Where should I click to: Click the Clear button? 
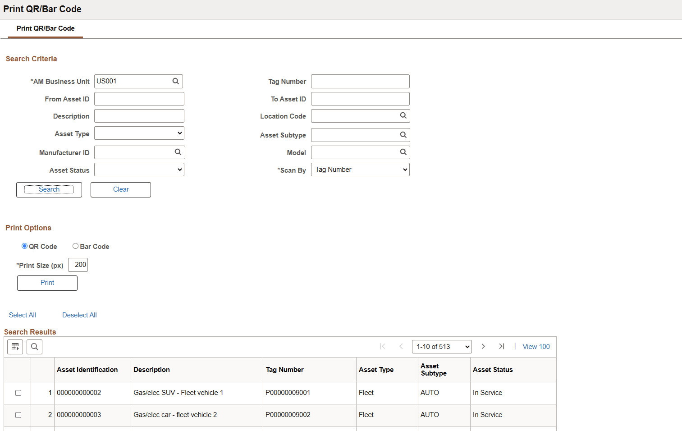[x=121, y=190]
